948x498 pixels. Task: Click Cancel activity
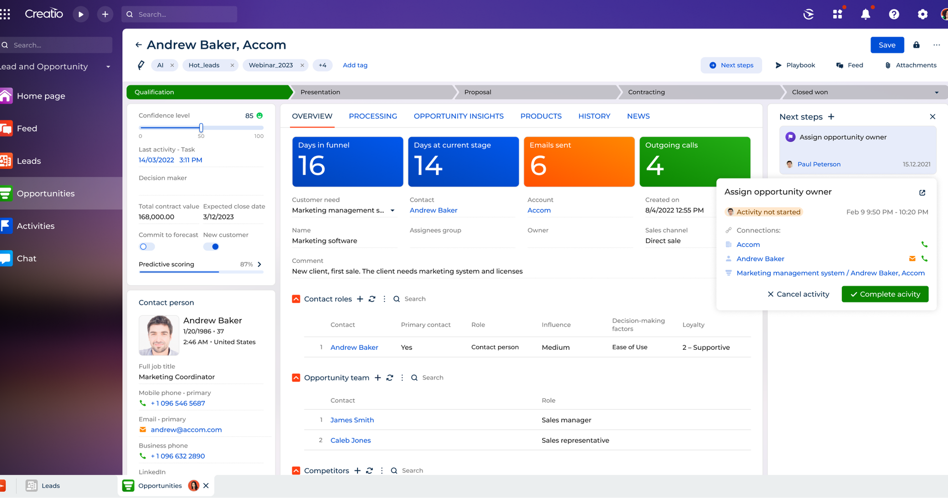798,294
